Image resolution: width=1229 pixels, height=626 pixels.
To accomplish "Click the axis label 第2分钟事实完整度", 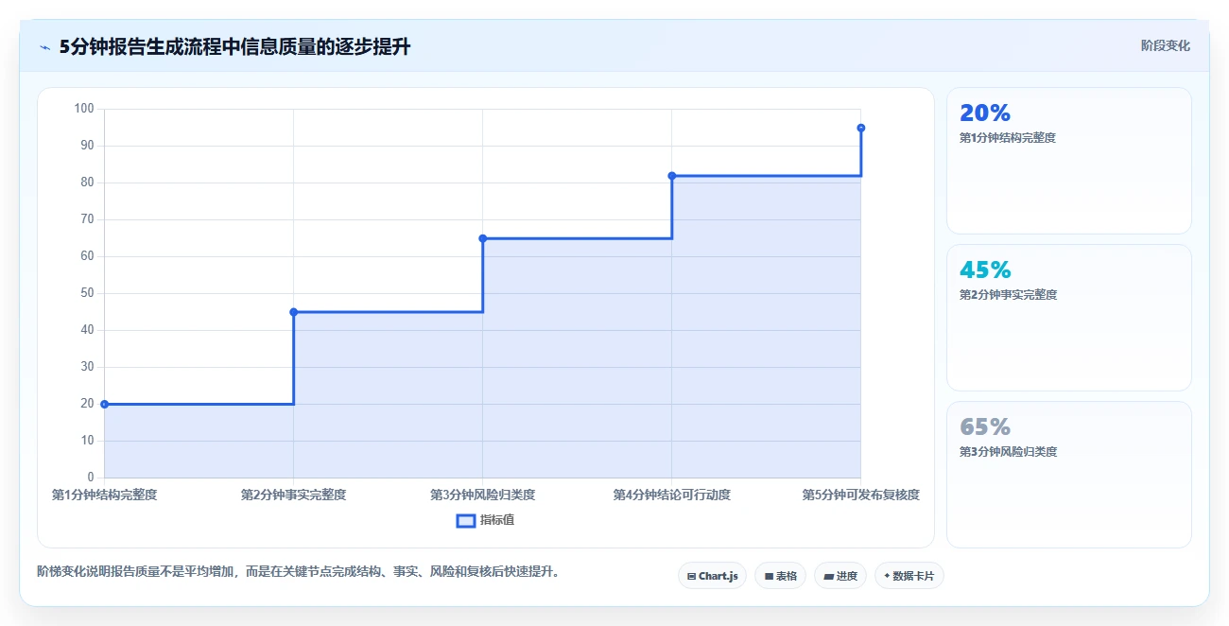I will point(293,495).
